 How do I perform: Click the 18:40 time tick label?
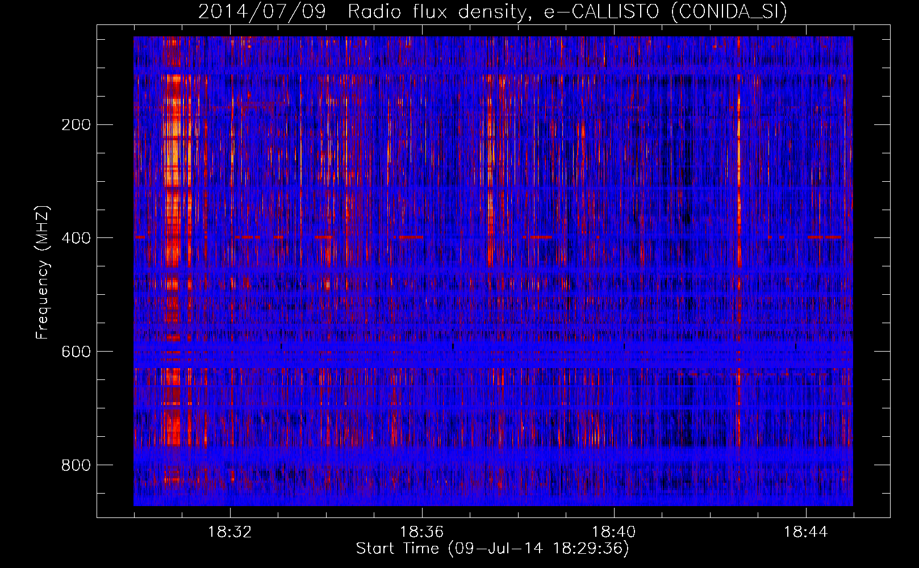tap(614, 532)
